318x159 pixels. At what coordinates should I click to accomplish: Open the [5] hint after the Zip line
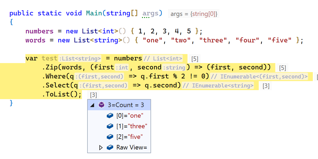click(282, 68)
